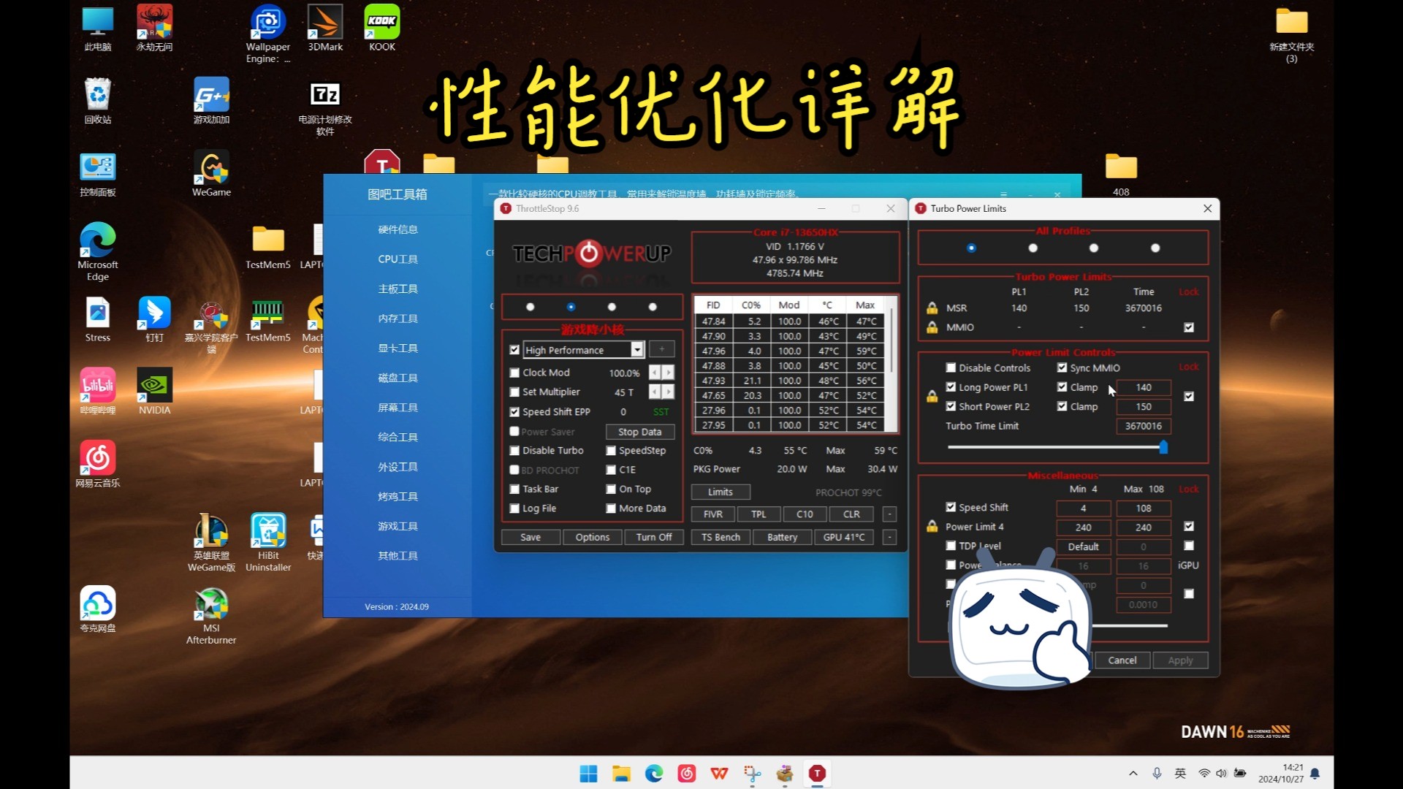Switch to ThrottleStop taskbar icon

click(818, 774)
